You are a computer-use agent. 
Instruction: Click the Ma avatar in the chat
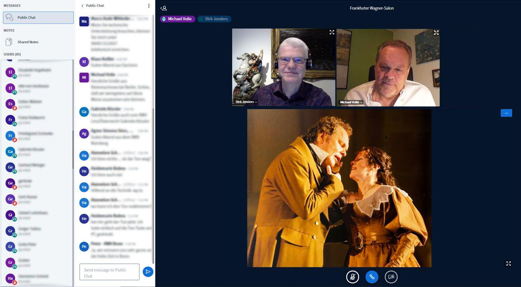(84, 21)
